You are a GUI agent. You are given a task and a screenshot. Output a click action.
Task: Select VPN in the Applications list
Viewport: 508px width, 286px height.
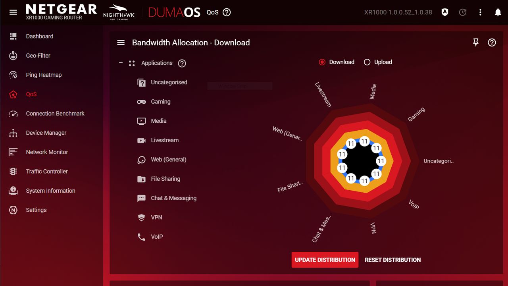coord(156,217)
